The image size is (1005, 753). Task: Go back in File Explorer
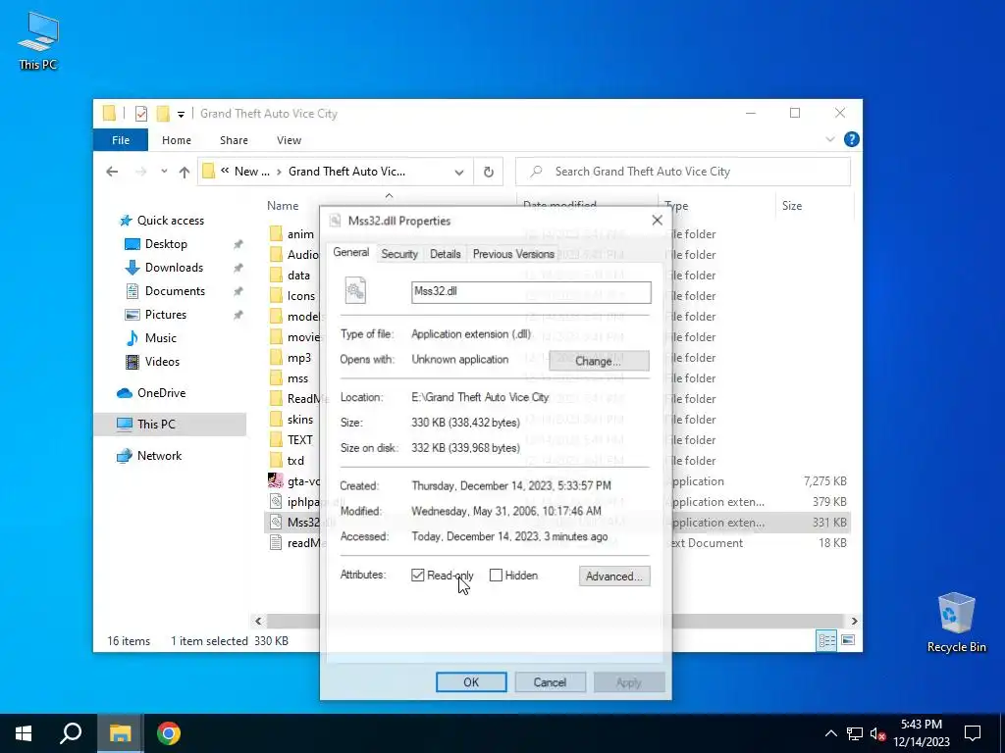pos(112,172)
